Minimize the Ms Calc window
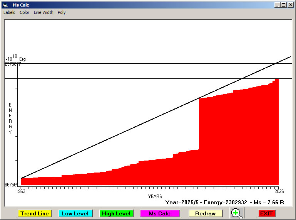The image size is (296, 220). pyautogui.click(x=277, y=5)
